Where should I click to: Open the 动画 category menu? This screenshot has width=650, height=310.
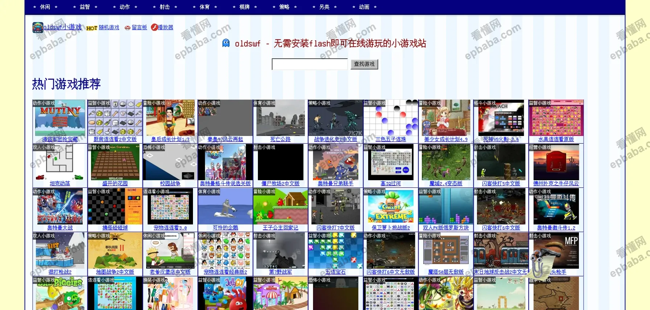[365, 7]
